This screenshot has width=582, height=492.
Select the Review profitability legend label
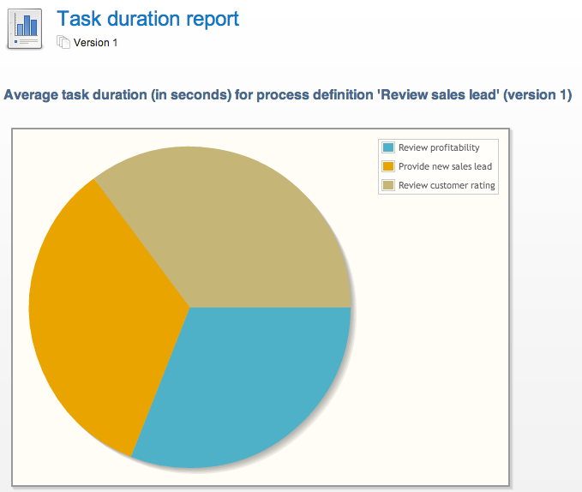439,147
